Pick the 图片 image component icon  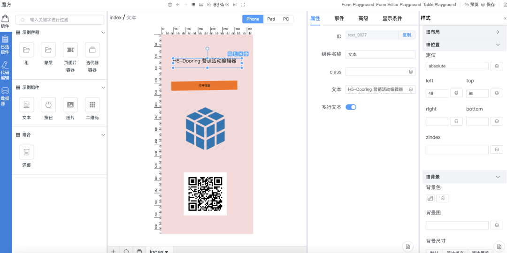click(70, 105)
